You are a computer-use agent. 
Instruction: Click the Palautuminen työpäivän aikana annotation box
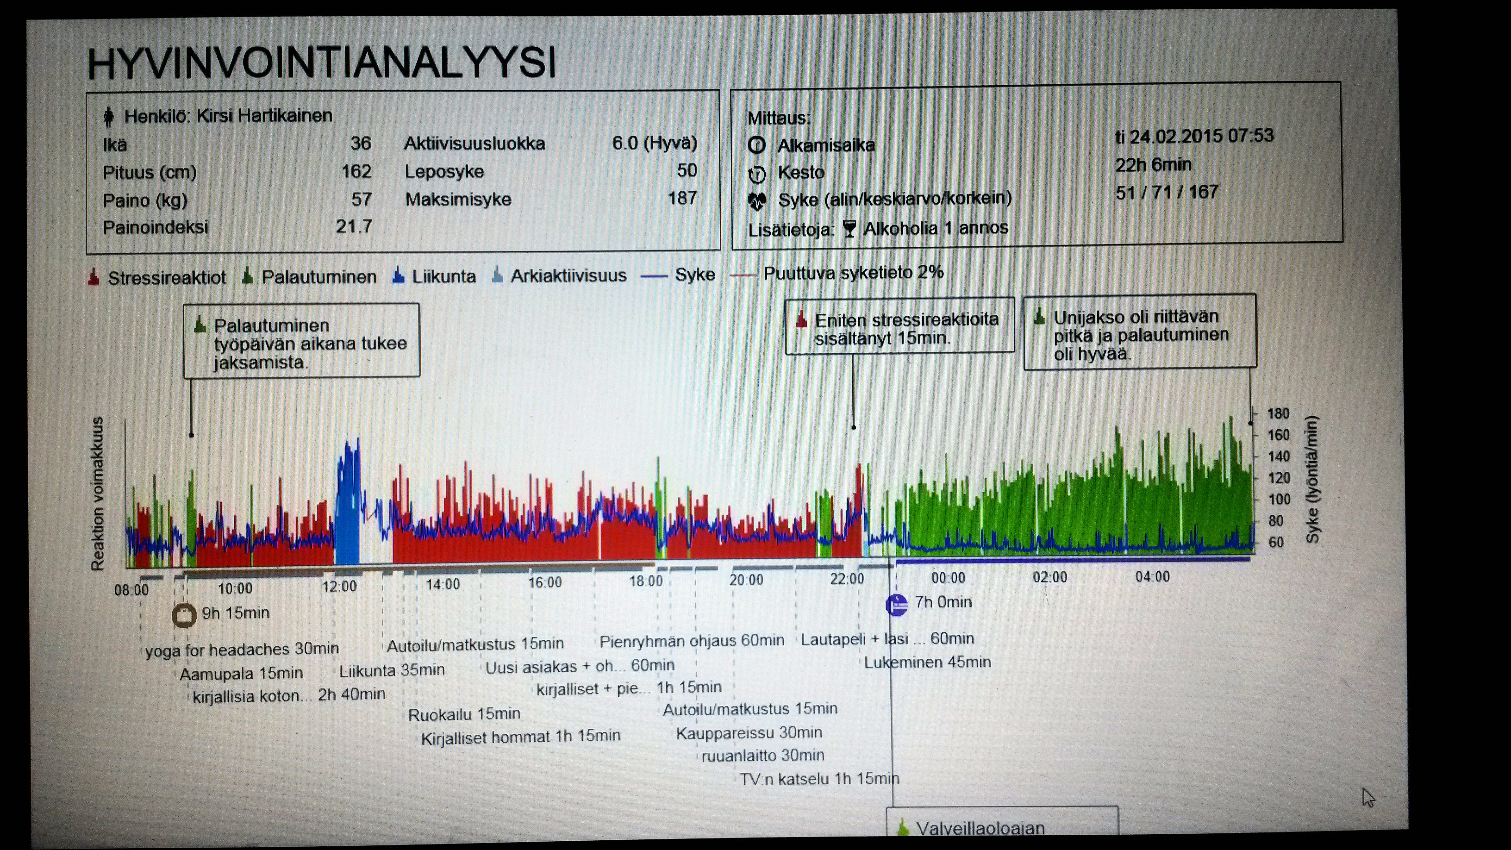(301, 341)
